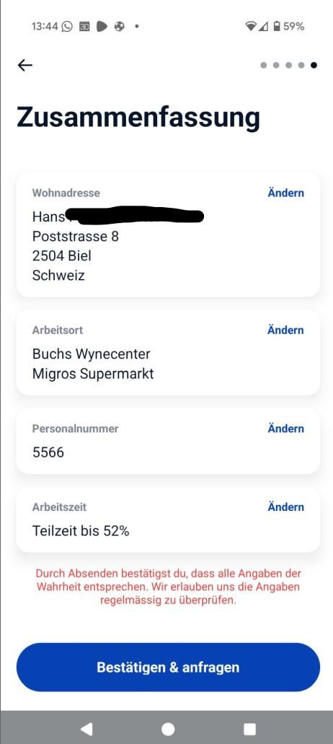Open the Arbeitsort card Buchs Wynecenter

pos(168,353)
